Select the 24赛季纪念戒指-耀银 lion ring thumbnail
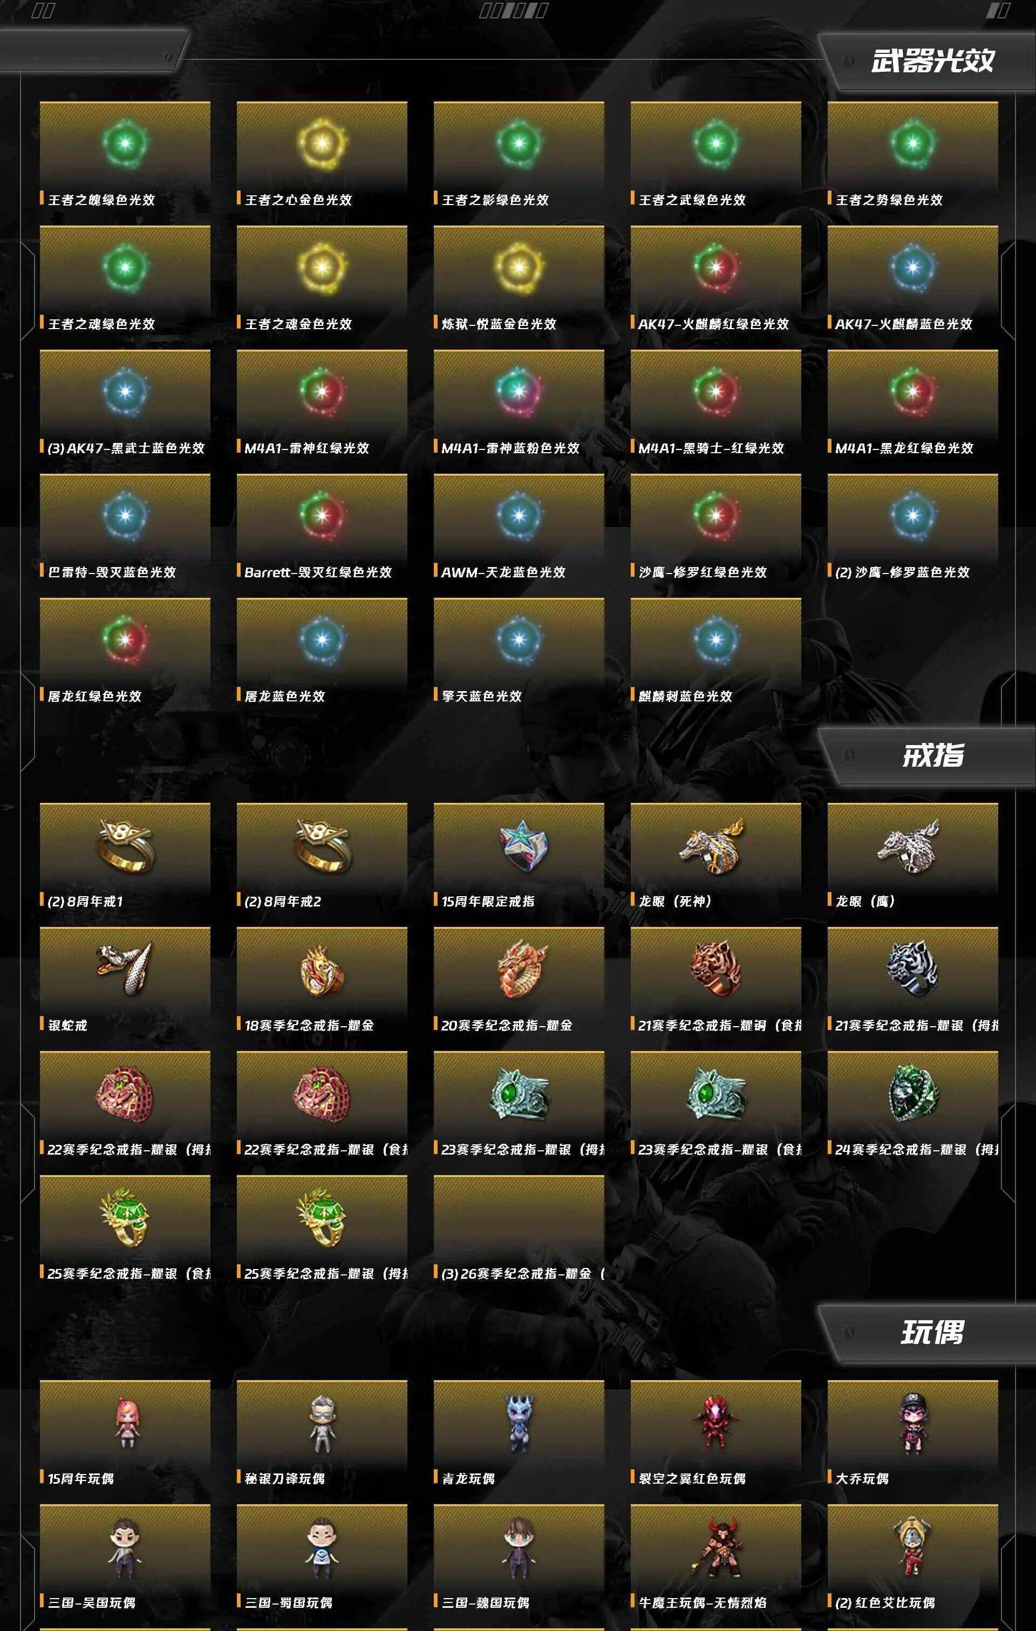Viewport: 1036px width, 1631px height. click(x=912, y=1095)
